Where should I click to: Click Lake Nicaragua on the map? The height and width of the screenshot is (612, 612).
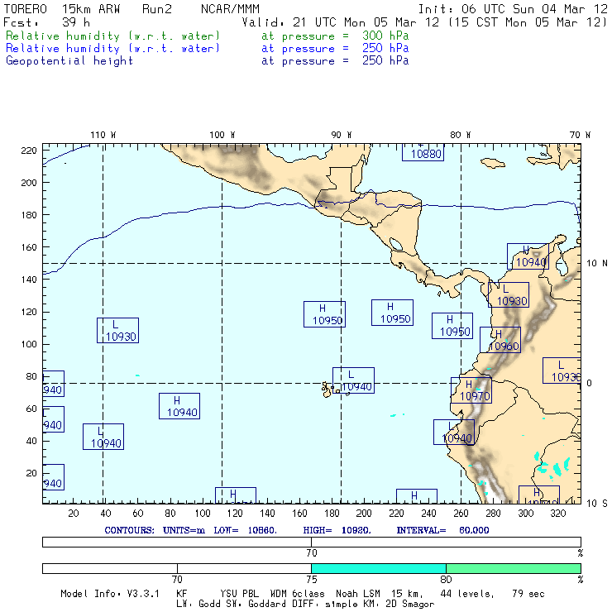coord(395,244)
